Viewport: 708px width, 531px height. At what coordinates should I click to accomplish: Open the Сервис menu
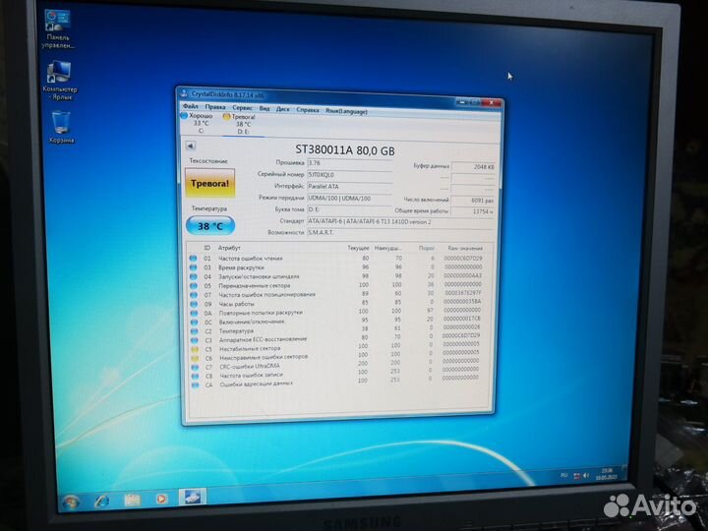243,108
